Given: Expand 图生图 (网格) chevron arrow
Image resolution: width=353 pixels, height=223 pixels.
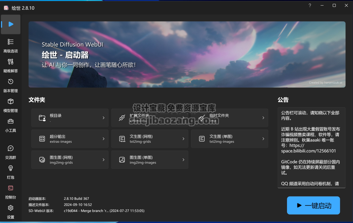Looking at the screenshot, I should (104, 160).
